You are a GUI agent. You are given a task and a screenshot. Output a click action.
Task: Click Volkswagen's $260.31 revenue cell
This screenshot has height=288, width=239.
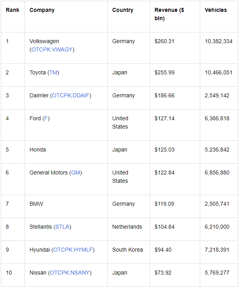coord(175,48)
